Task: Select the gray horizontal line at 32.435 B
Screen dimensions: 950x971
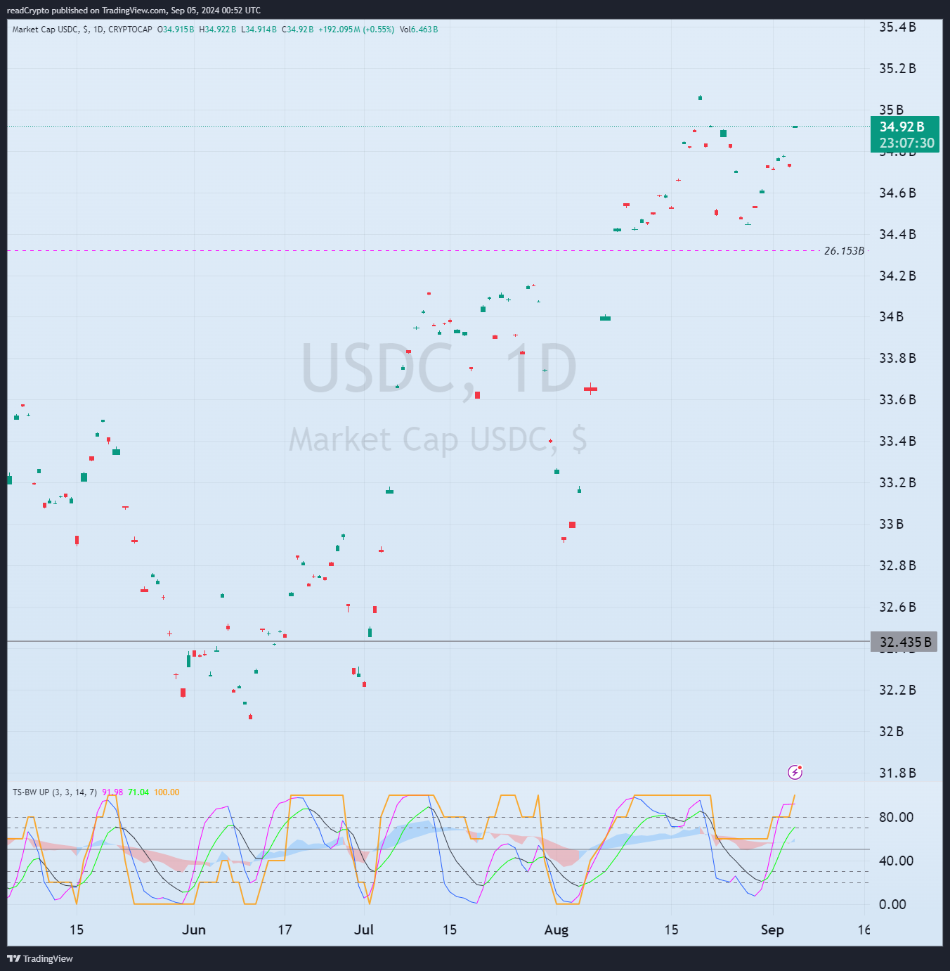Action: click(x=438, y=641)
